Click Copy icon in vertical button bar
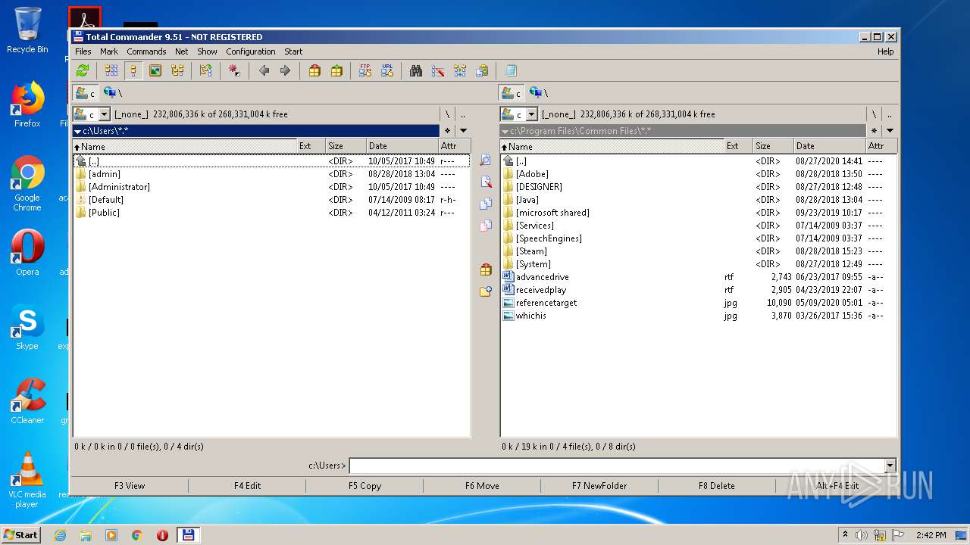The image size is (970, 545). tap(486, 204)
